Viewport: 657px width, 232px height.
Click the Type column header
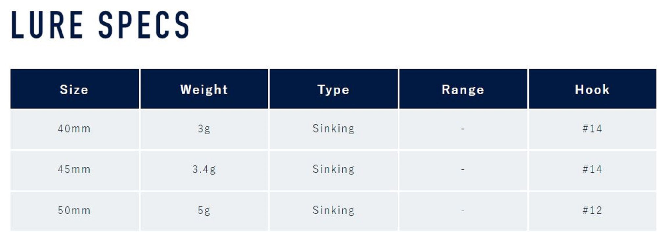(333, 90)
